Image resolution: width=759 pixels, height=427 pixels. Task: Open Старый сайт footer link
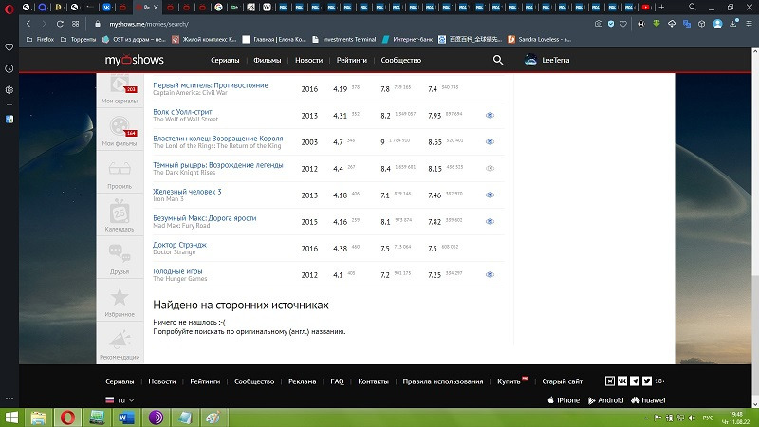coord(562,381)
